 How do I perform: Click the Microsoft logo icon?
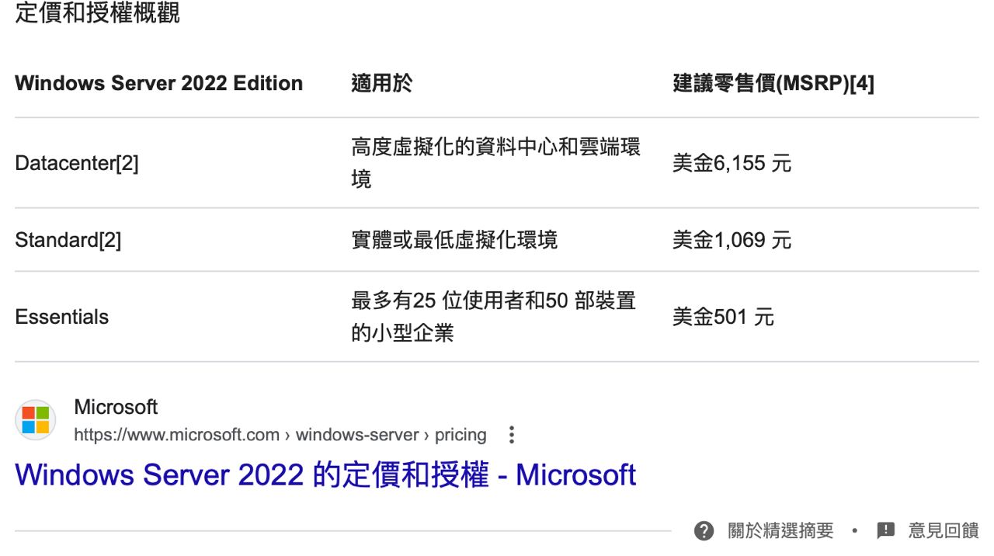click(x=35, y=420)
